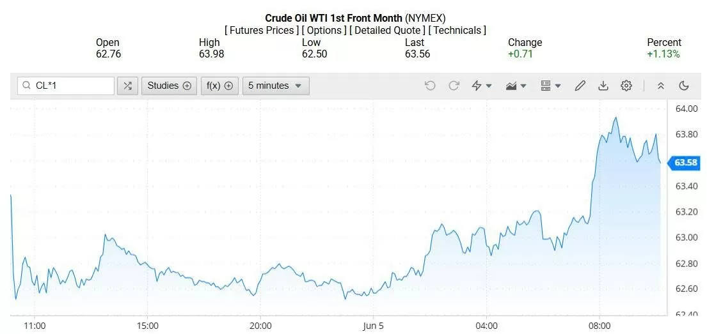Open the Detailed Quote link
Image resolution: width=707 pixels, height=334 pixels.
[387, 30]
